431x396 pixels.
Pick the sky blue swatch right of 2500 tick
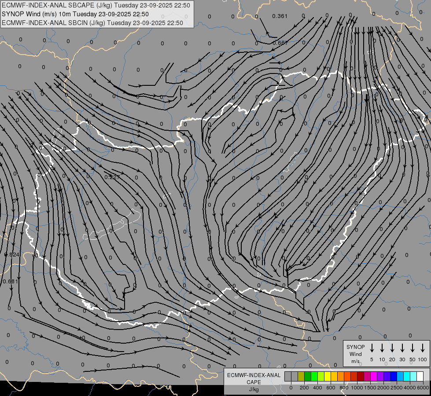point(400,376)
